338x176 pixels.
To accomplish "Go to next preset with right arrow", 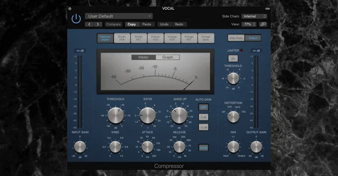I will pos(98,24).
